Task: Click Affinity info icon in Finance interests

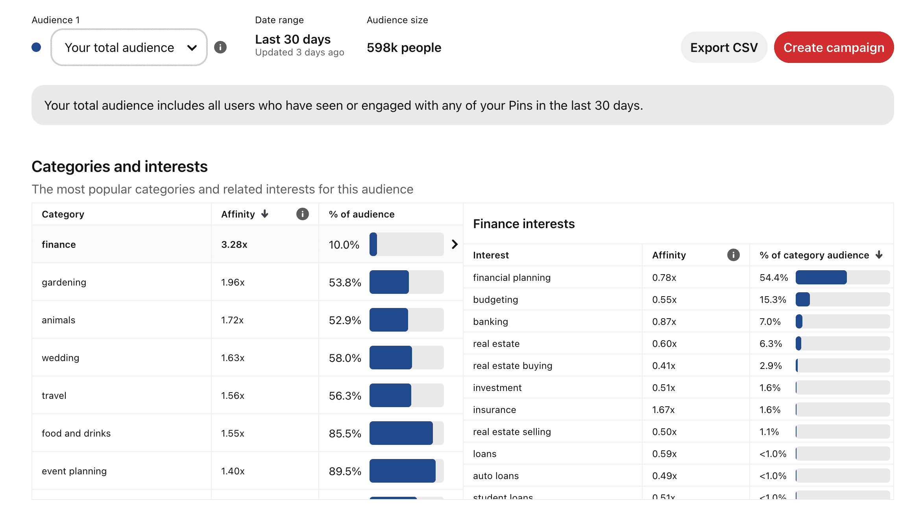Action: (x=733, y=255)
